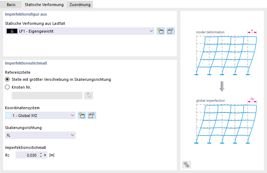The height and width of the screenshot is (173, 267).
Task: Expand the Koordinatensystem dropdown
Action: coord(72,115)
